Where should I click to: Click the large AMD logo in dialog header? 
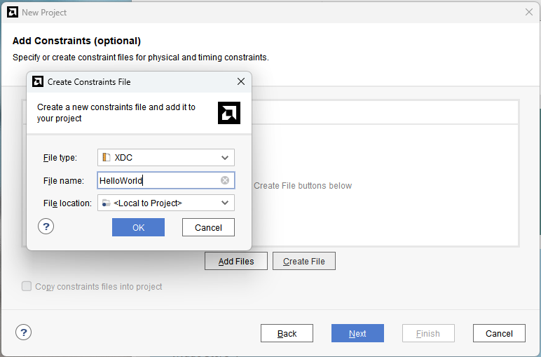point(229,113)
